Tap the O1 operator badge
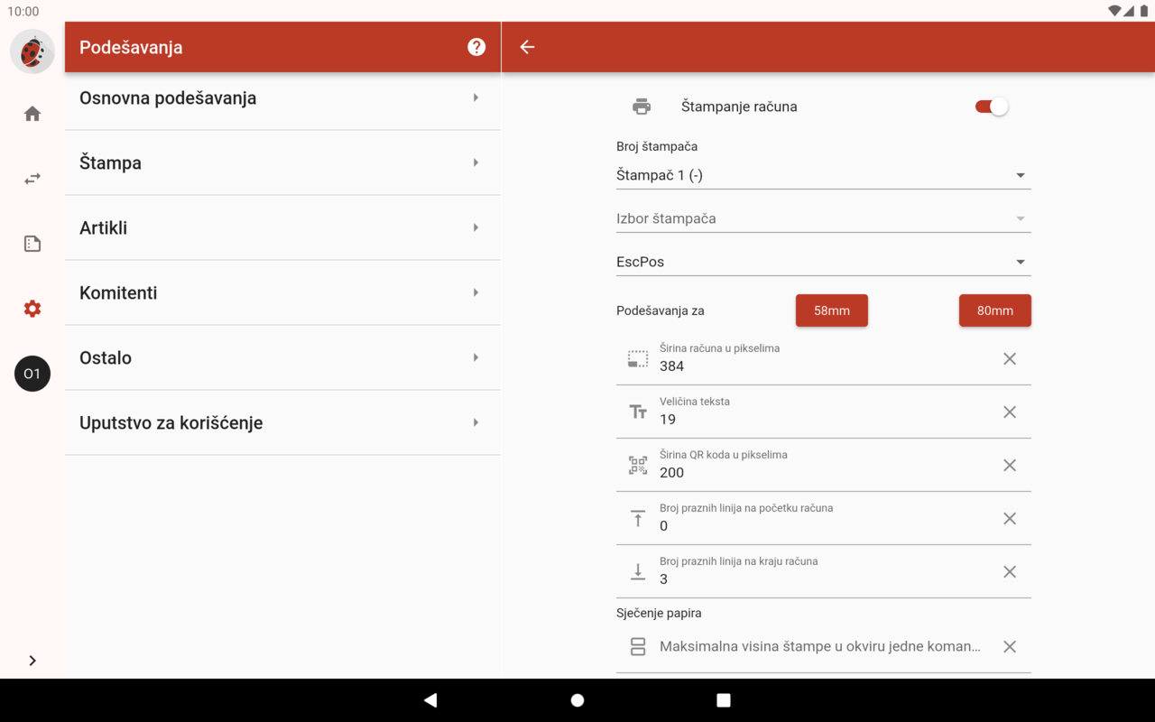Viewport: 1155px width, 722px height. 32,374
